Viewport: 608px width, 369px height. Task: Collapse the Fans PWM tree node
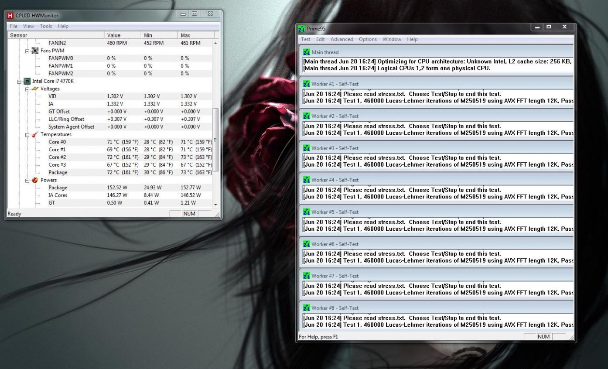tap(27, 51)
